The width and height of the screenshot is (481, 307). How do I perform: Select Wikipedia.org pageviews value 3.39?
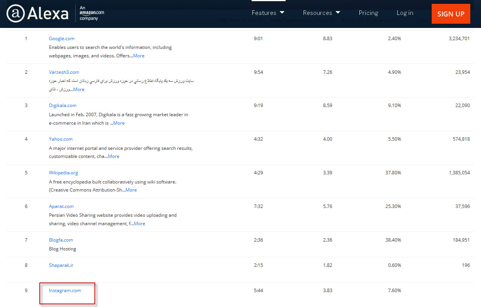[328, 173]
